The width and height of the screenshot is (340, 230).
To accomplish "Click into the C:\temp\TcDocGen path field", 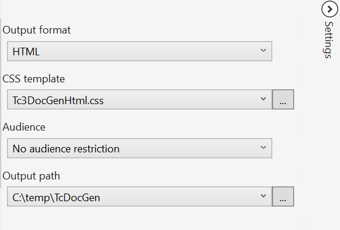I will (140, 196).
